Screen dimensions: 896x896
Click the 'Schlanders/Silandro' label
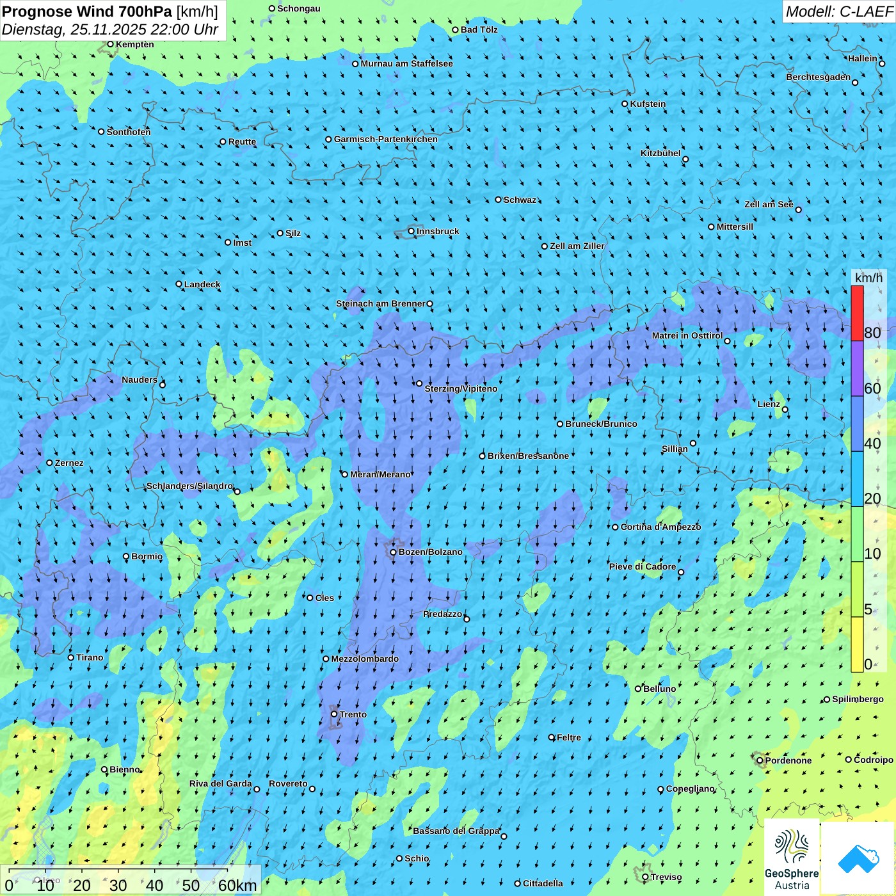190,486
